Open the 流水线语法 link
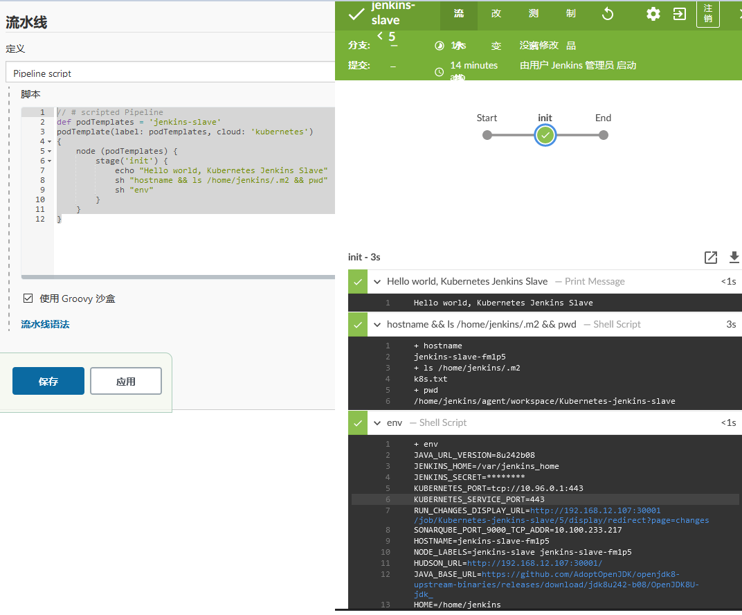742x615 pixels. click(x=45, y=324)
